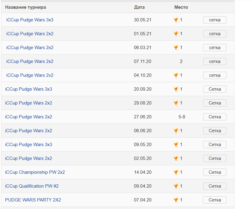
Task: Click Сетка button for 09.04.20 qualification
Action: 215,186
